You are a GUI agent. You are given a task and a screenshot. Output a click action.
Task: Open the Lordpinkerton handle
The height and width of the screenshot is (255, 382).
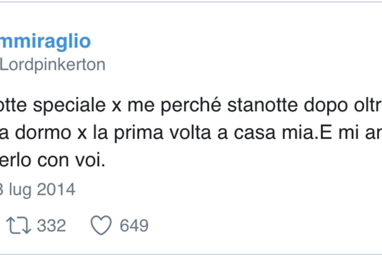[52, 65]
